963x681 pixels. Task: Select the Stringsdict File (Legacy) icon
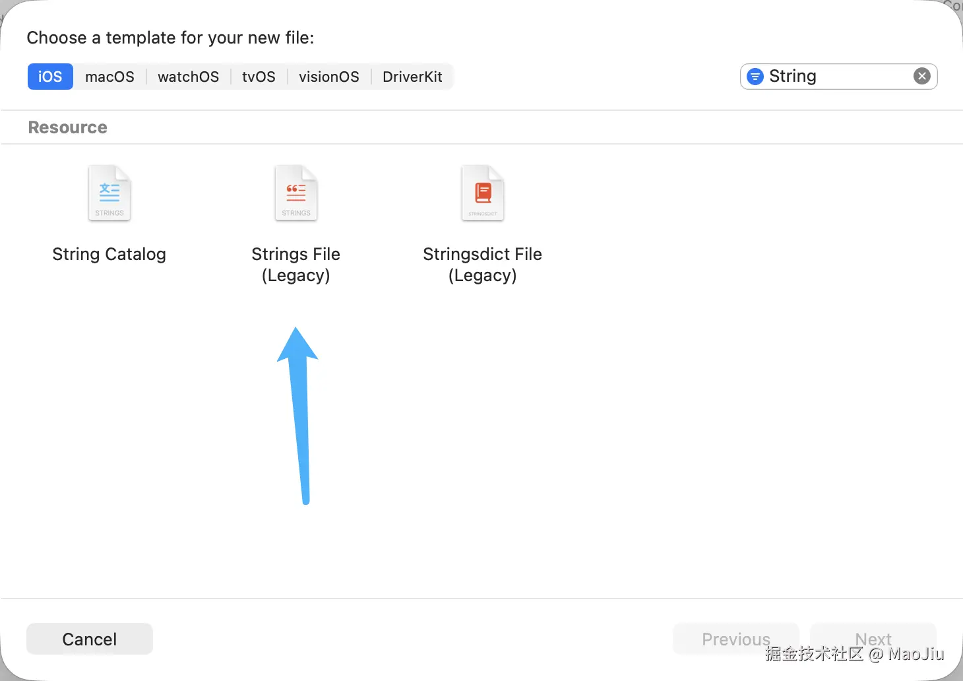point(483,193)
